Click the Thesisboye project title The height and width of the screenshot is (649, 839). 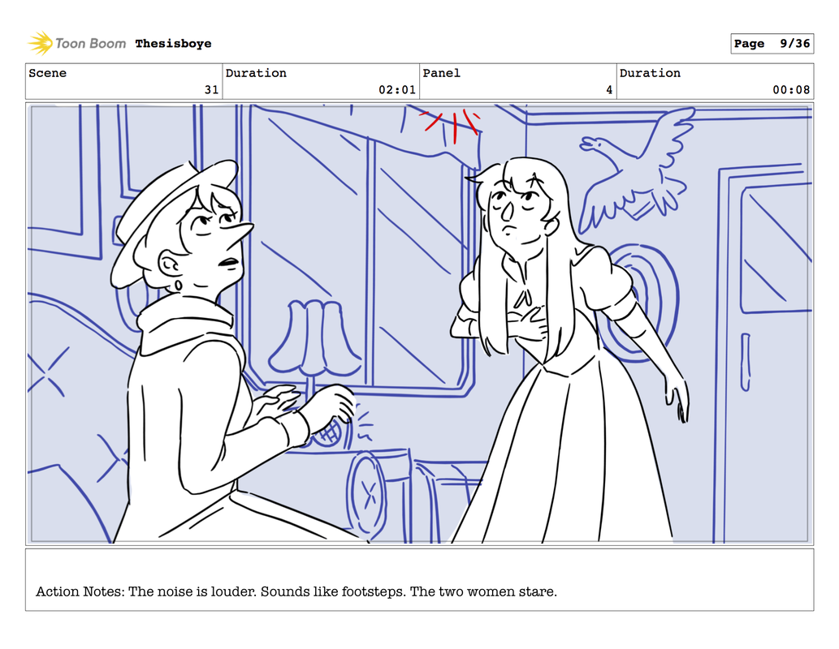click(173, 44)
